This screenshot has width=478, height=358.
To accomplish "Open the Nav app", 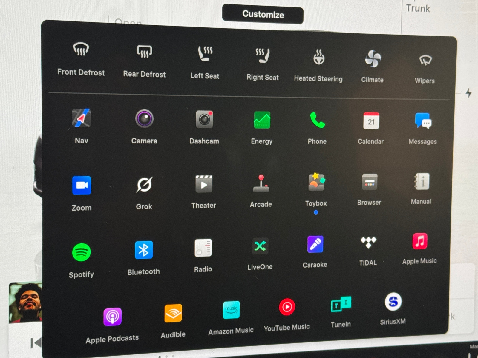I will click(x=81, y=118).
